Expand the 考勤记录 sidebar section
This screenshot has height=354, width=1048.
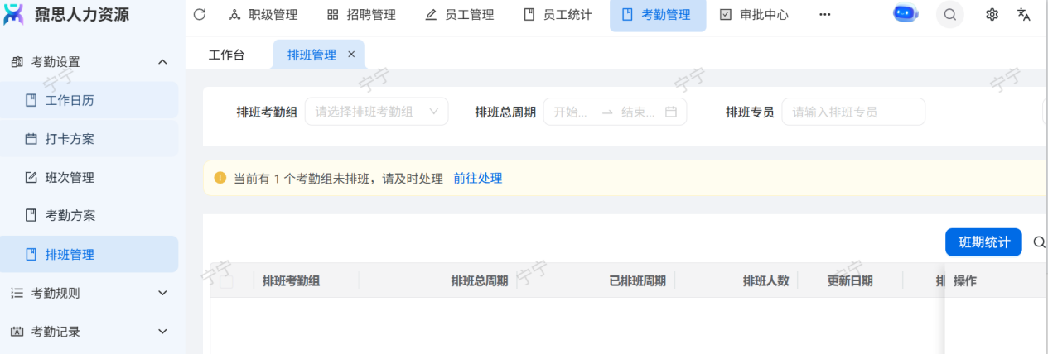(162, 332)
